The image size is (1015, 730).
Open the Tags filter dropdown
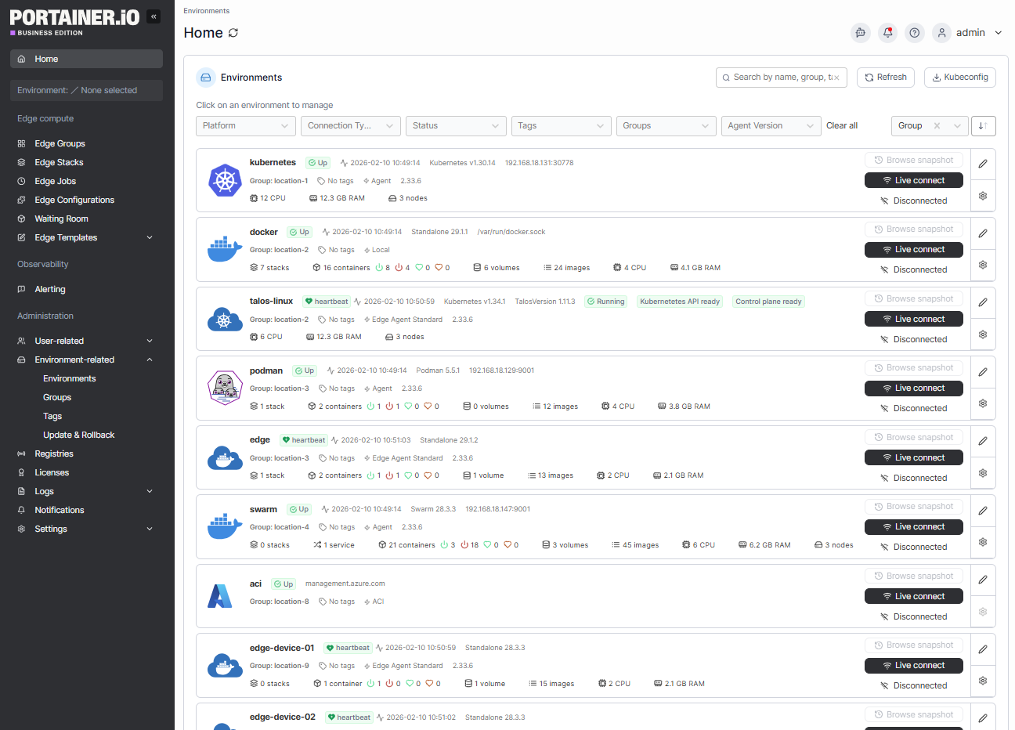point(561,125)
